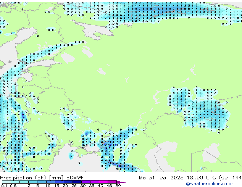242x187 pixels.
Task: Select the 0.5–1 mm legend swatch
Action: (15, 182)
